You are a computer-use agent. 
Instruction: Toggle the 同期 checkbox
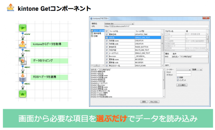(x=178, y=78)
